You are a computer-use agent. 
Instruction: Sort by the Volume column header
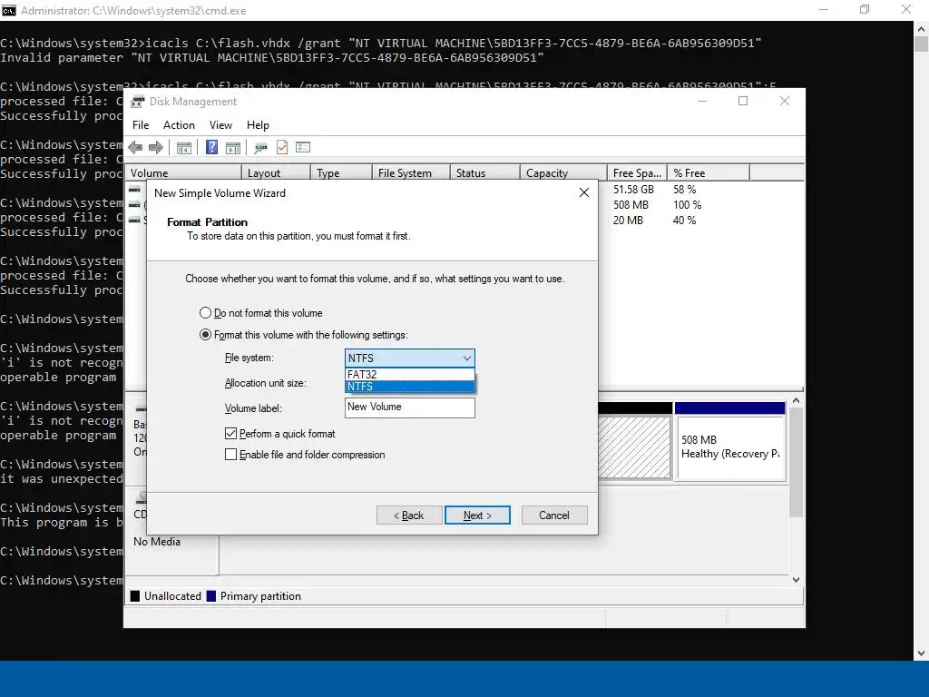click(183, 173)
